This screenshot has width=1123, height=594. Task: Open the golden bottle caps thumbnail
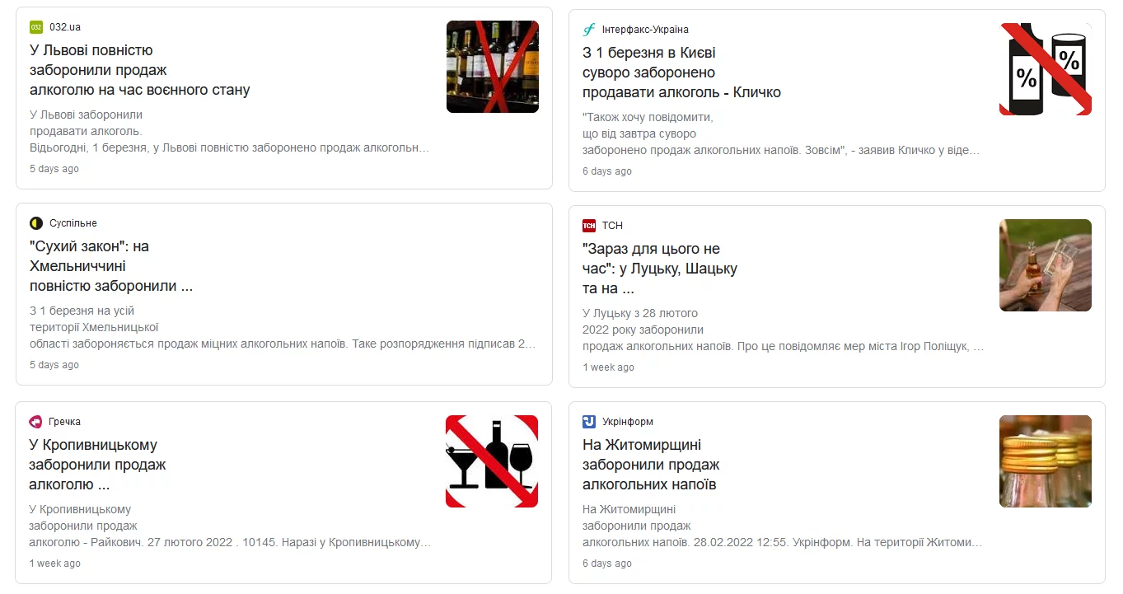coord(1046,461)
